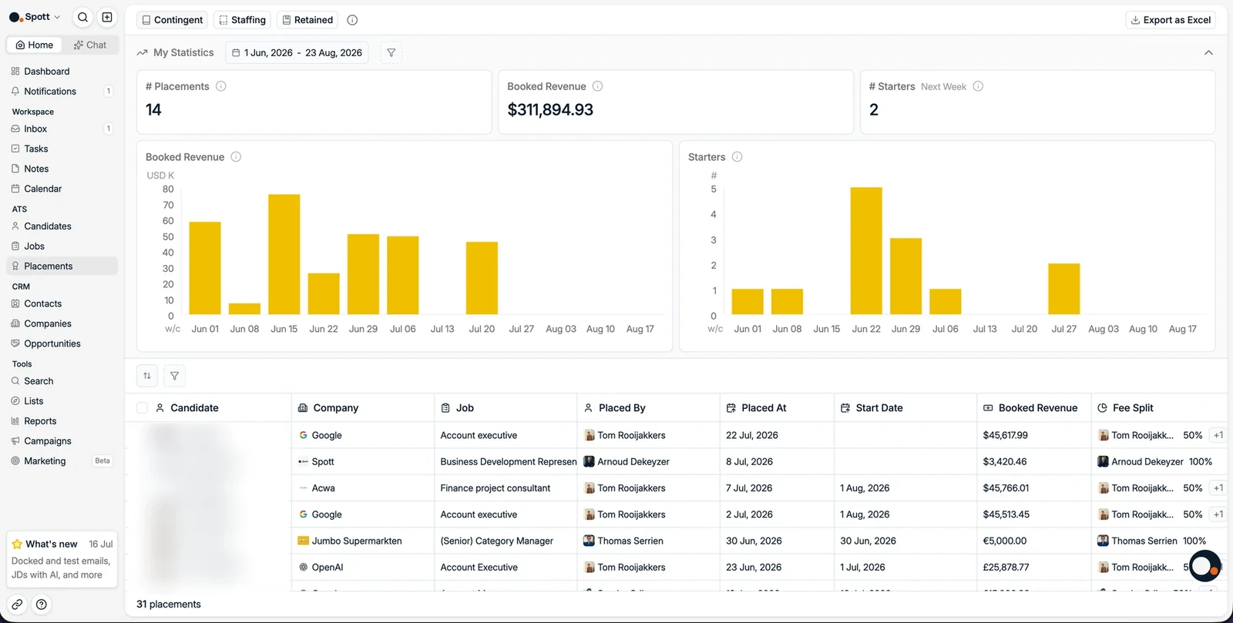
Task: Open Dashboard from the sidebar
Action: pyautogui.click(x=62, y=72)
